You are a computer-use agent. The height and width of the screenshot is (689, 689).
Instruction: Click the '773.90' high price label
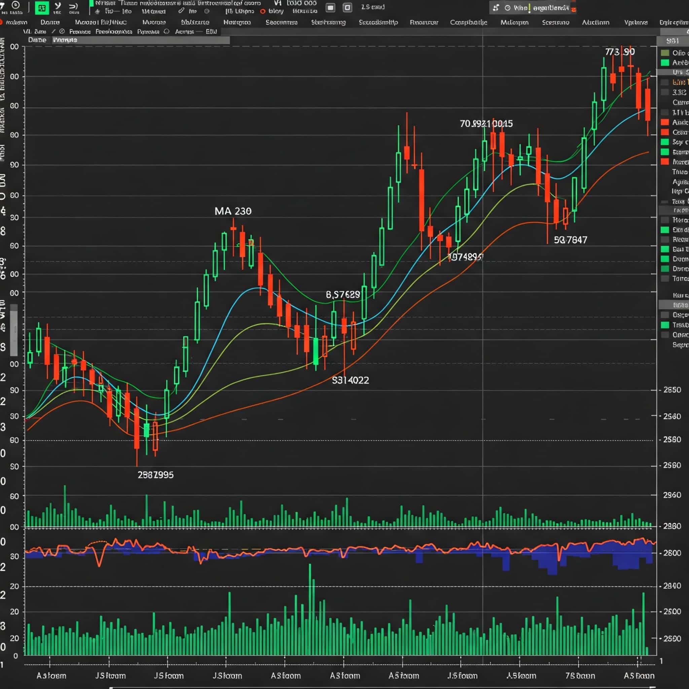point(620,52)
